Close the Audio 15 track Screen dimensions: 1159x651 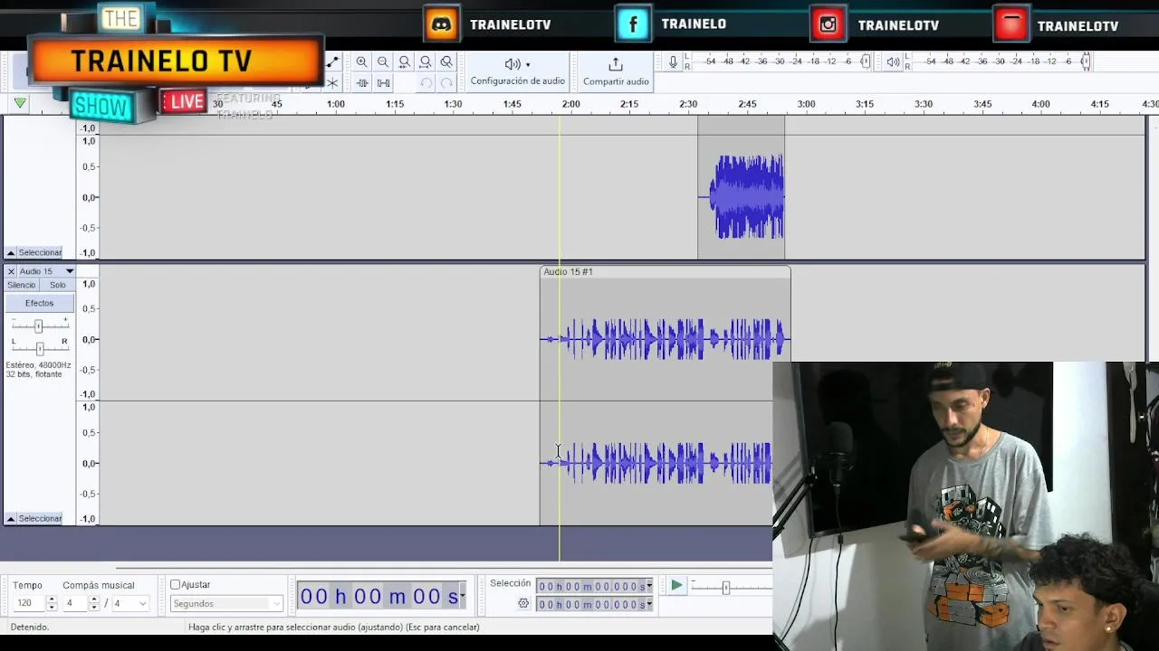pyautogui.click(x=11, y=271)
